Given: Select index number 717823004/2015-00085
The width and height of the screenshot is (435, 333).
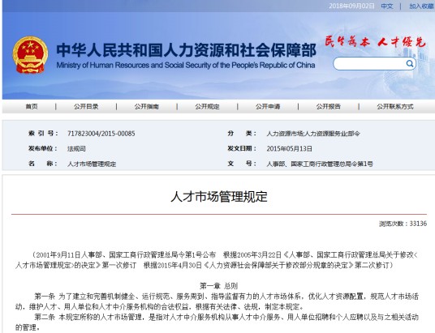Looking at the screenshot, I should (x=101, y=134).
